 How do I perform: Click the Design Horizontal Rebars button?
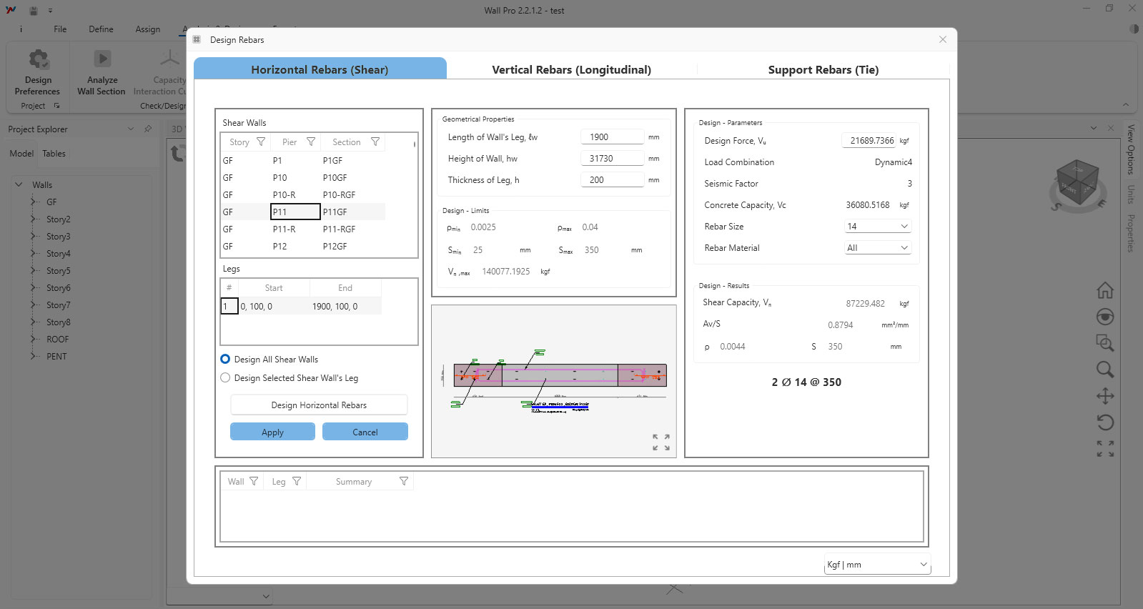point(319,405)
